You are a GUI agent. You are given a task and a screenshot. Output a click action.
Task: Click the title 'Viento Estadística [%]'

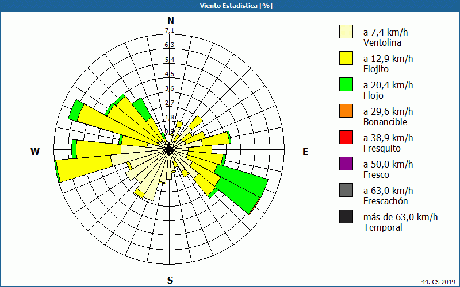click(x=236, y=6)
